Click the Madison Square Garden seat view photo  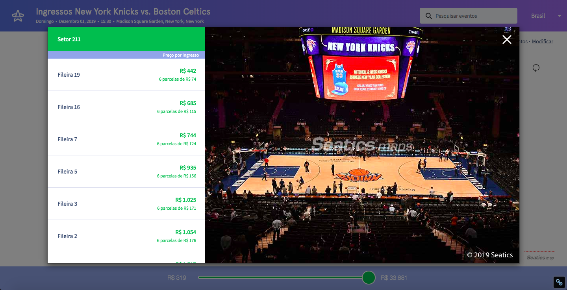click(362, 145)
